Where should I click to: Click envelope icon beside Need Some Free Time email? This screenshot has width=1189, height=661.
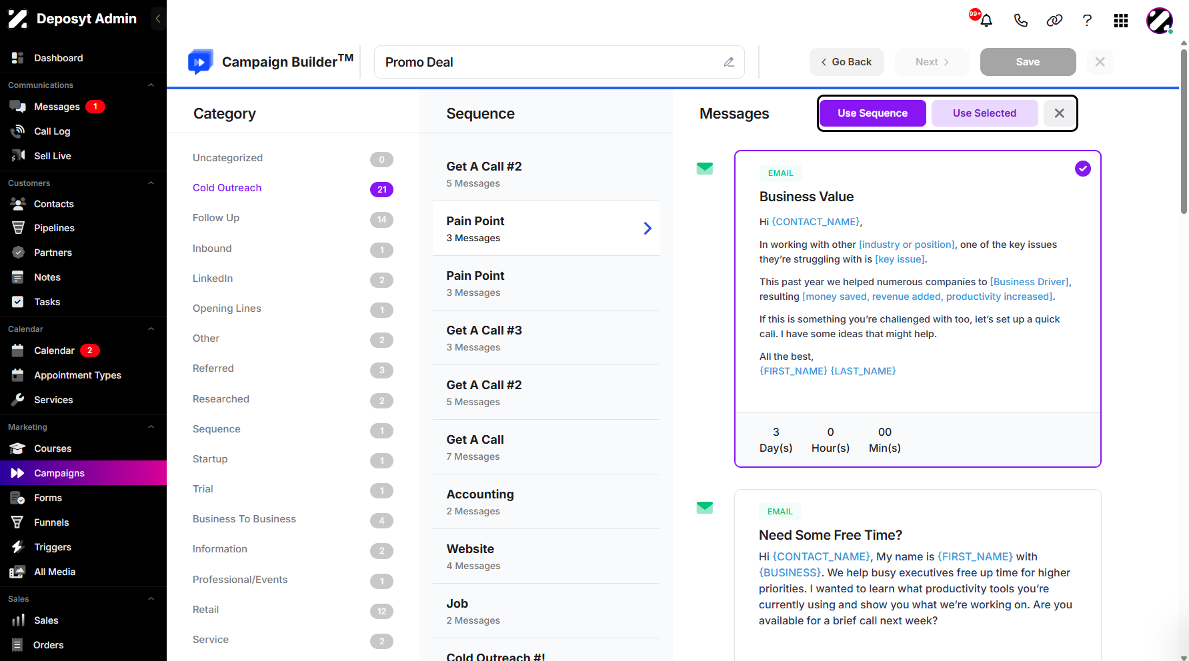tap(705, 508)
